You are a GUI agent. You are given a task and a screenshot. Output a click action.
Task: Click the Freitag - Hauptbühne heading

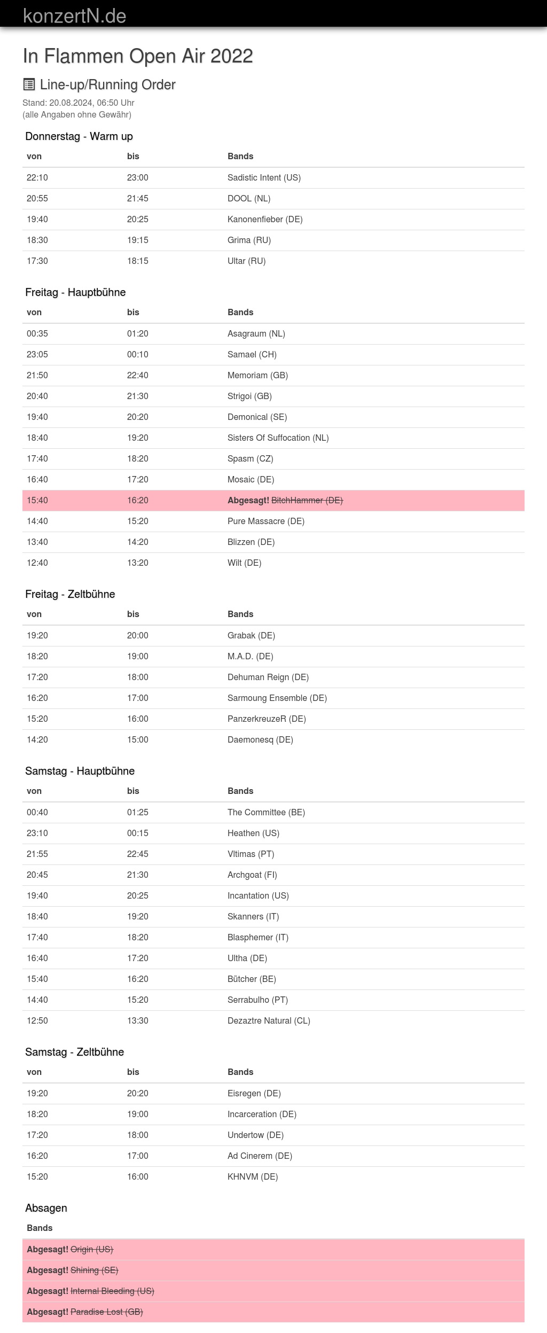[75, 292]
